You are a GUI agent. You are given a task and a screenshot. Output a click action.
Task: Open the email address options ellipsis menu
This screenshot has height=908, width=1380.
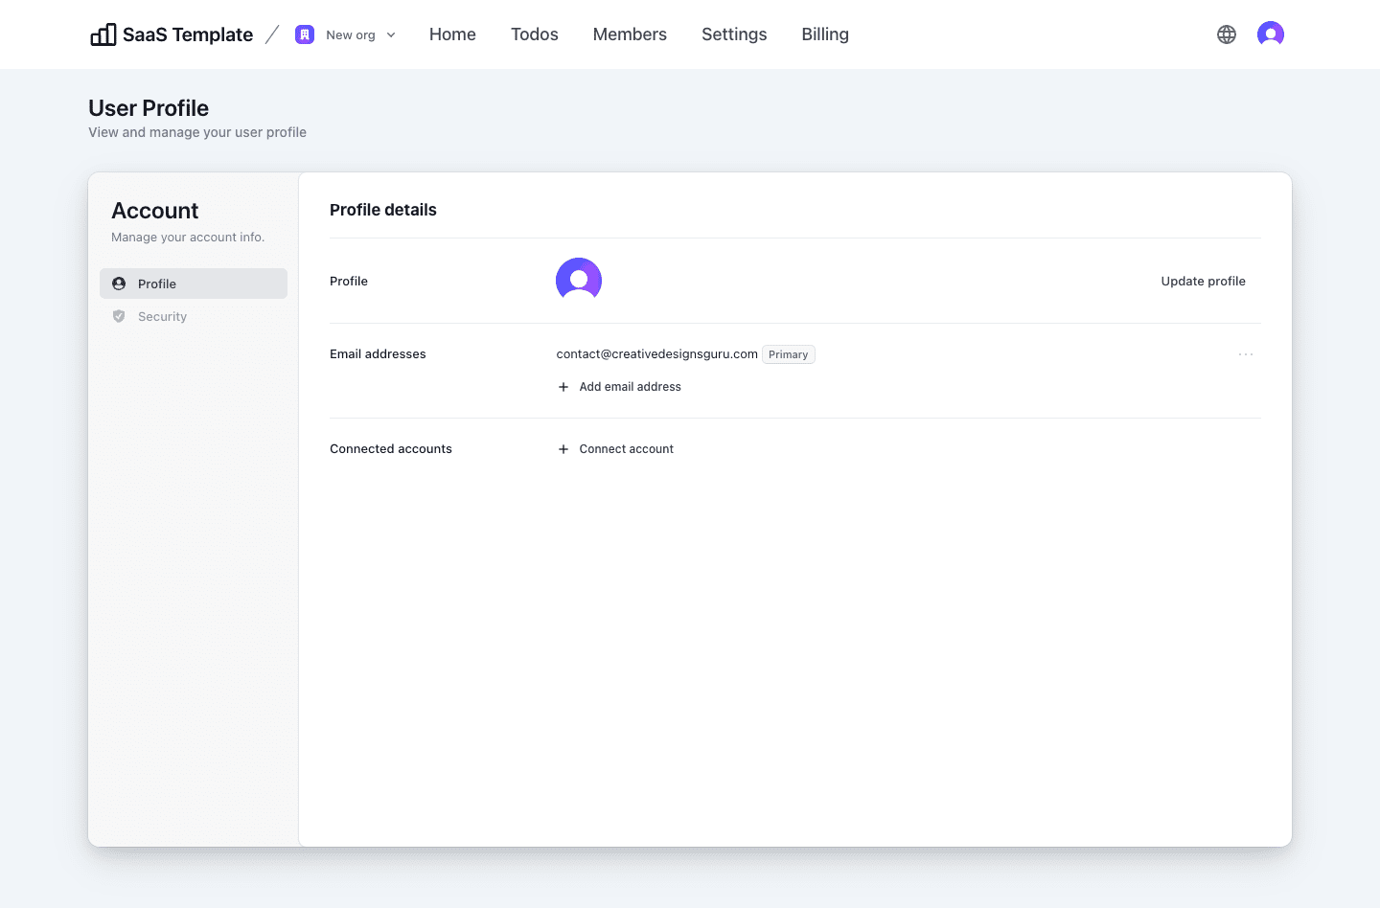(1246, 353)
